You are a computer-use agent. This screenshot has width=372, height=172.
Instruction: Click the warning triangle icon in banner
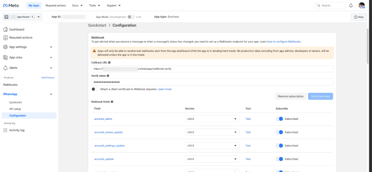95,51
